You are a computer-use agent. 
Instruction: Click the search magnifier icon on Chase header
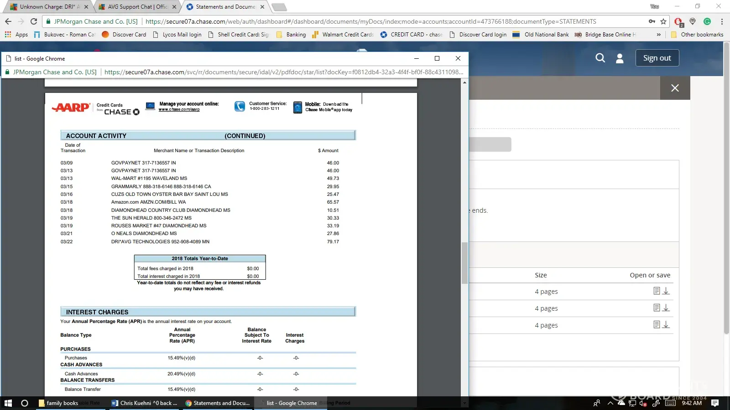pyautogui.click(x=600, y=58)
